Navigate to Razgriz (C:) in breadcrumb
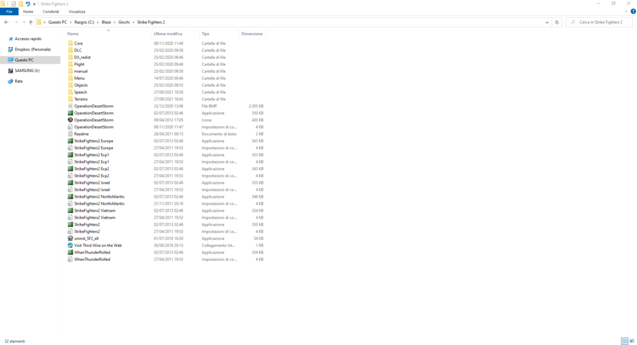 point(84,22)
